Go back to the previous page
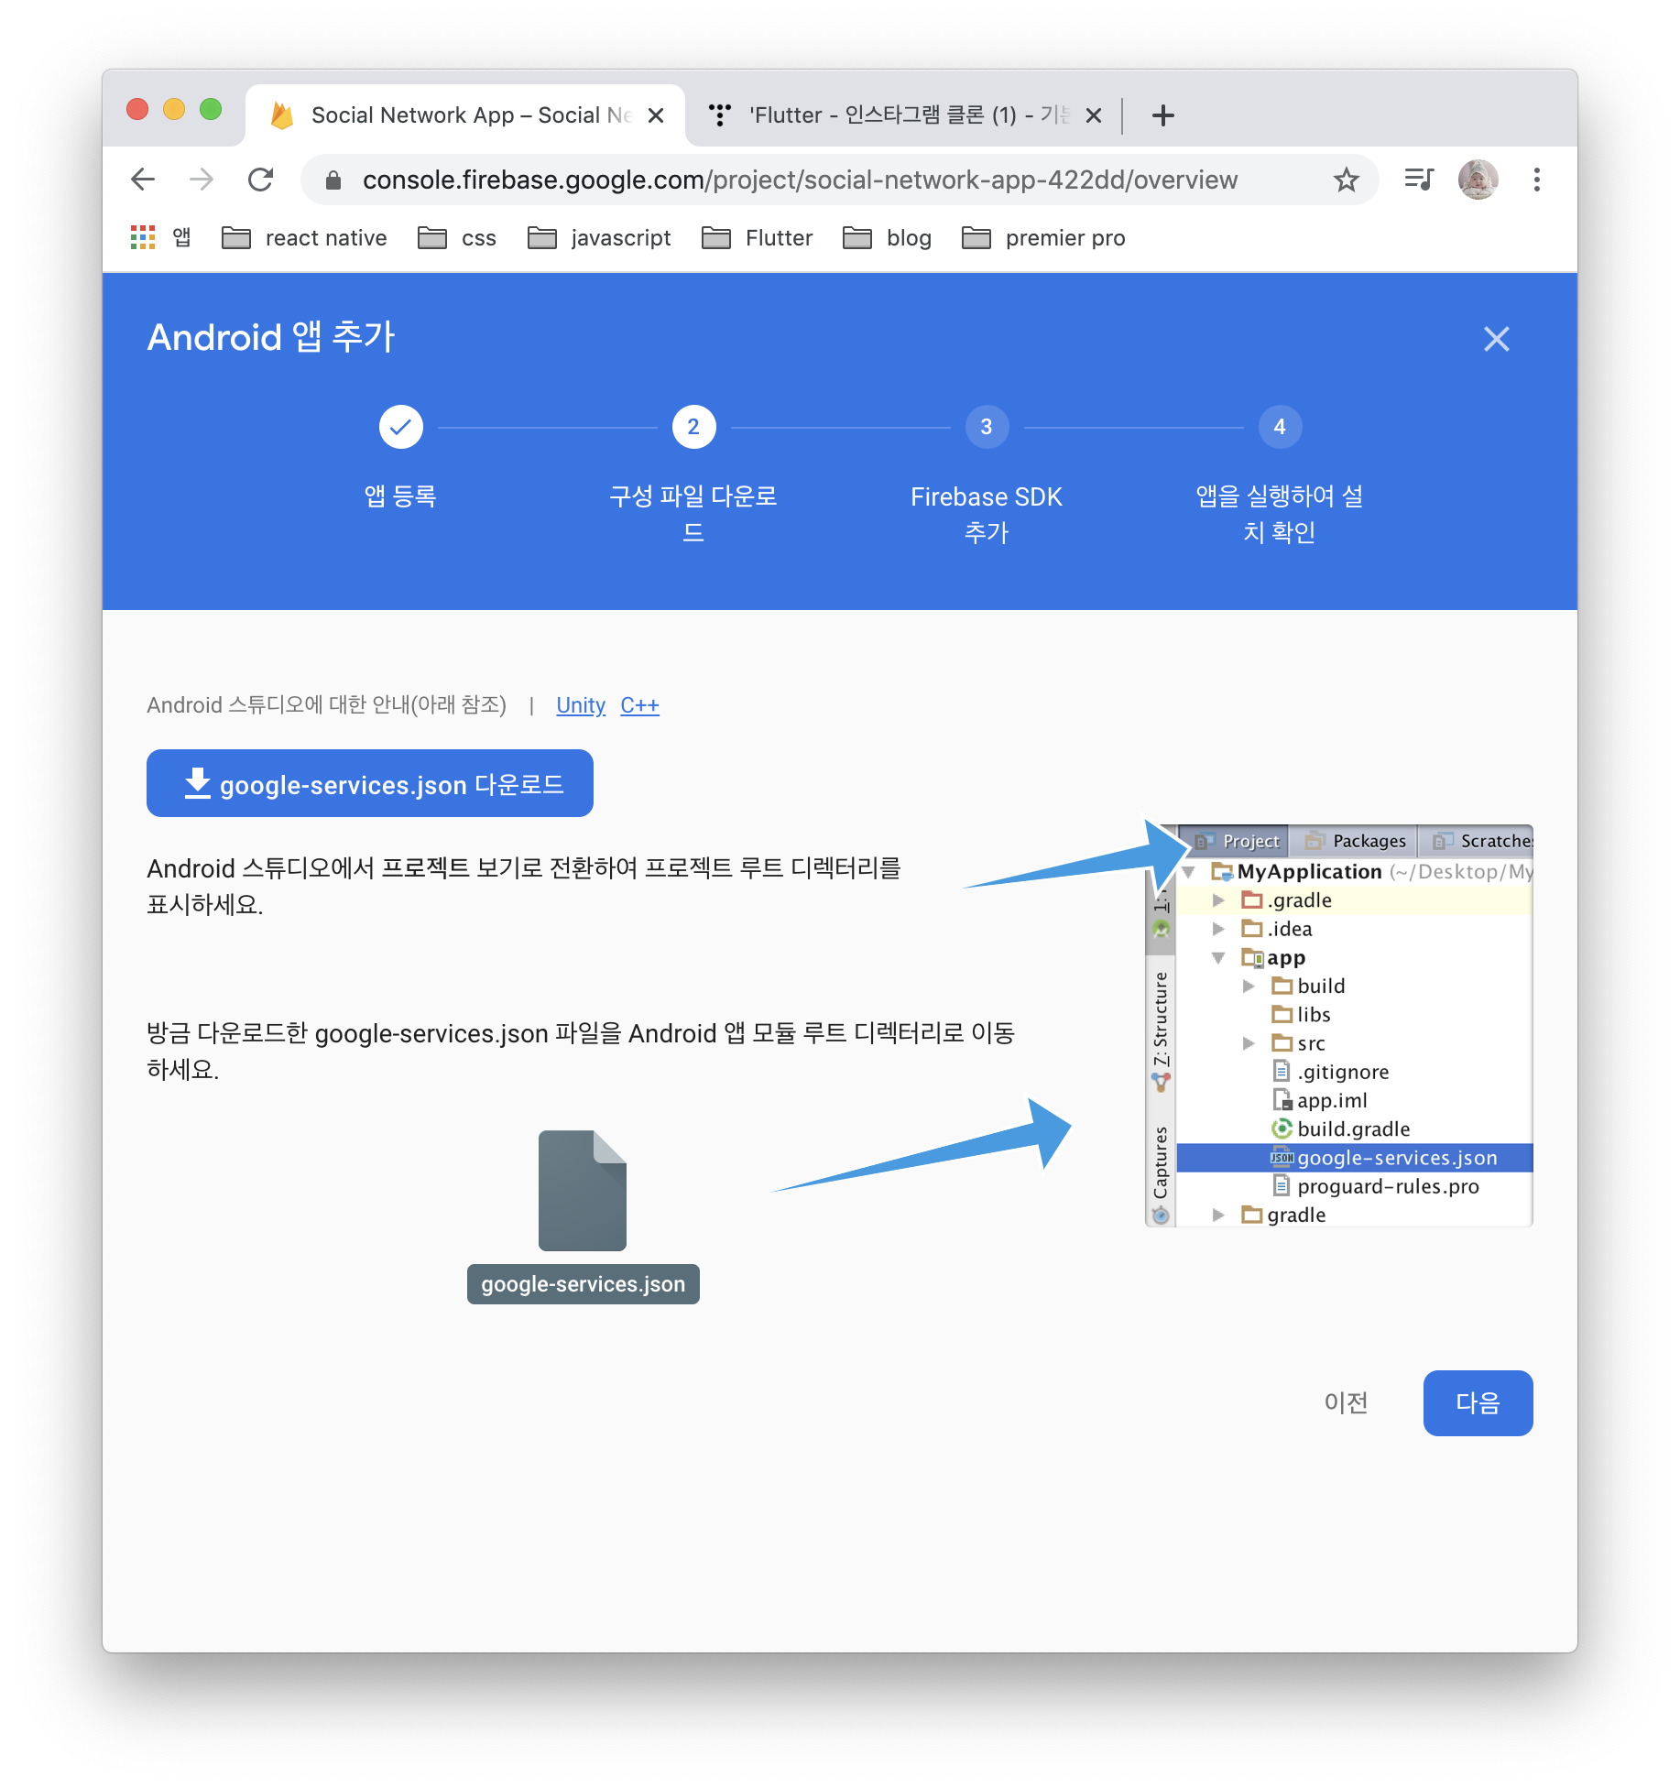Viewport: 1680px width, 1788px height. (143, 180)
